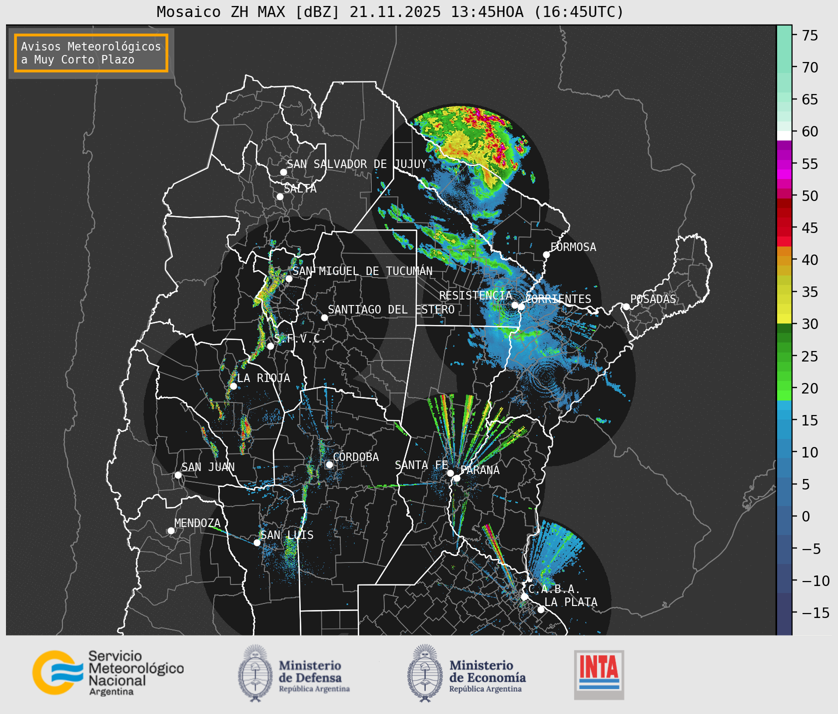Click the Mosaico ZH MAX map title
The image size is (838, 714).
pyautogui.click(x=390, y=12)
